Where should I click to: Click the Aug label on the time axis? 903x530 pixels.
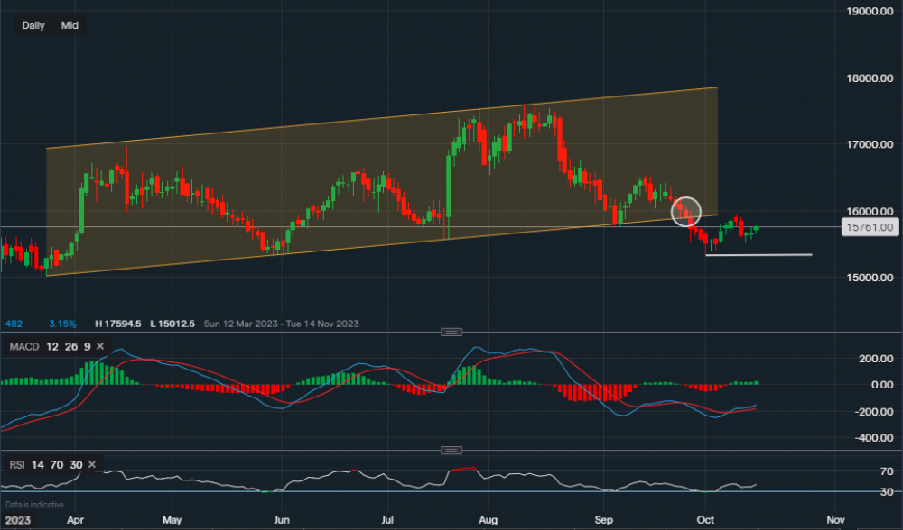[489, 520]
